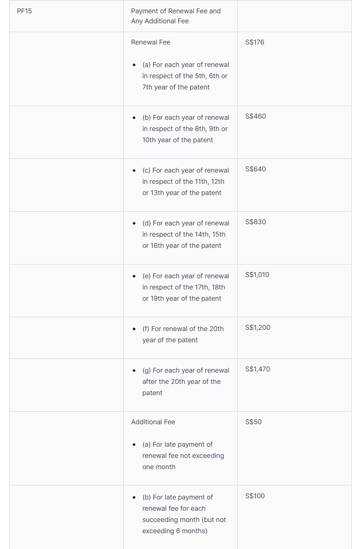This screenshot has height=549, width=361.
Task: Click the 17th, 18th or 19th year item
Action: (x=185, y=287)
